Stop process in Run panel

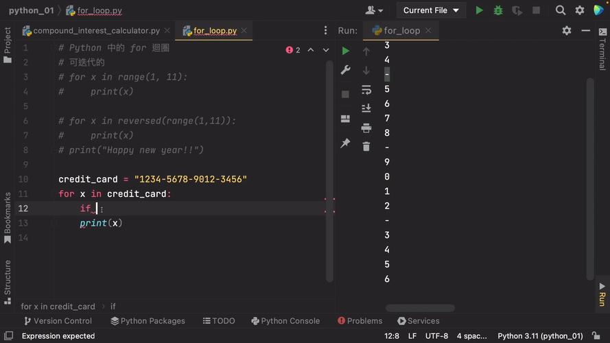[x=345, y=94]
